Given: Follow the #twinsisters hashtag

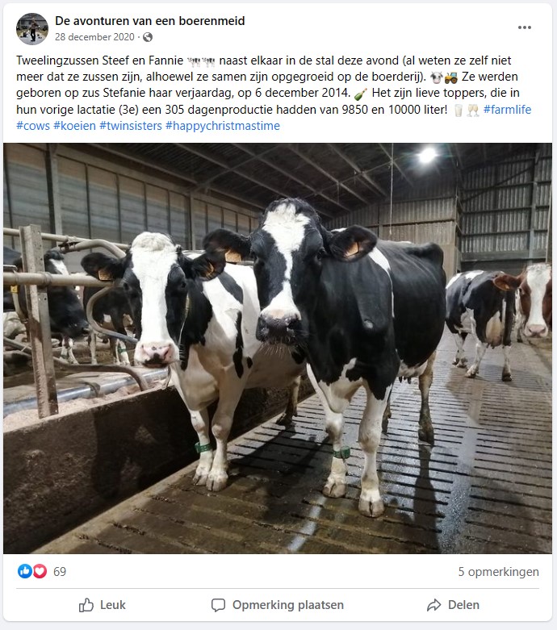Looking at the screenshot, I should [131, 126].
